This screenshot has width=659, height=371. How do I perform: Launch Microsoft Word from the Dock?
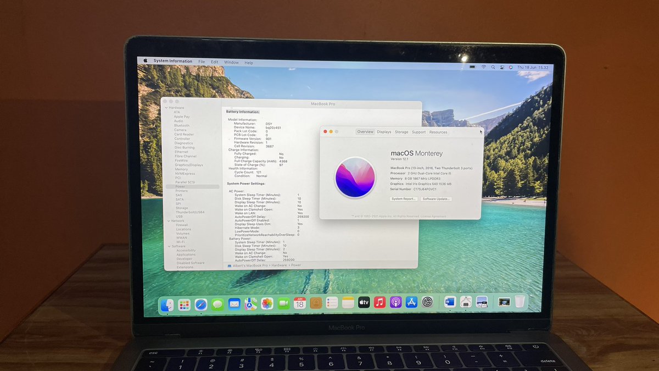(x=450, y=302)
